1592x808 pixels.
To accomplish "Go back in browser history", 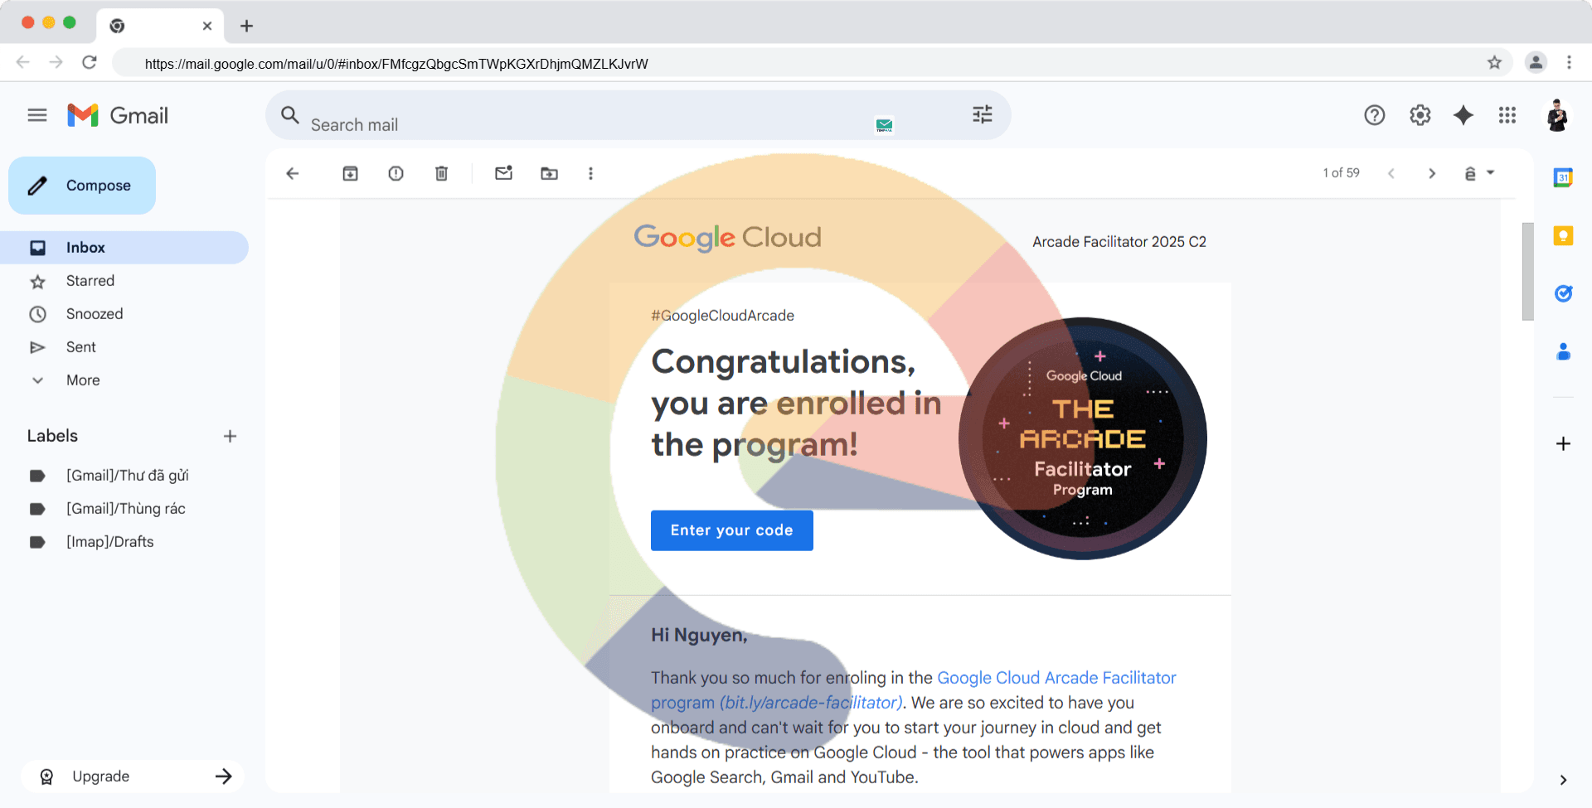I will [x=23, y=62].
